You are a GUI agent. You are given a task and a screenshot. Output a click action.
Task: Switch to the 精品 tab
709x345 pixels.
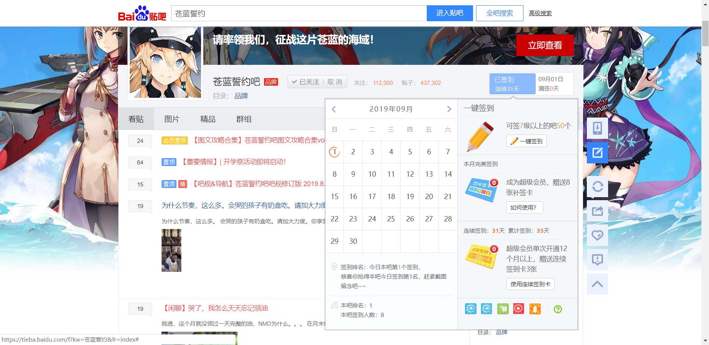click(208, 119)
